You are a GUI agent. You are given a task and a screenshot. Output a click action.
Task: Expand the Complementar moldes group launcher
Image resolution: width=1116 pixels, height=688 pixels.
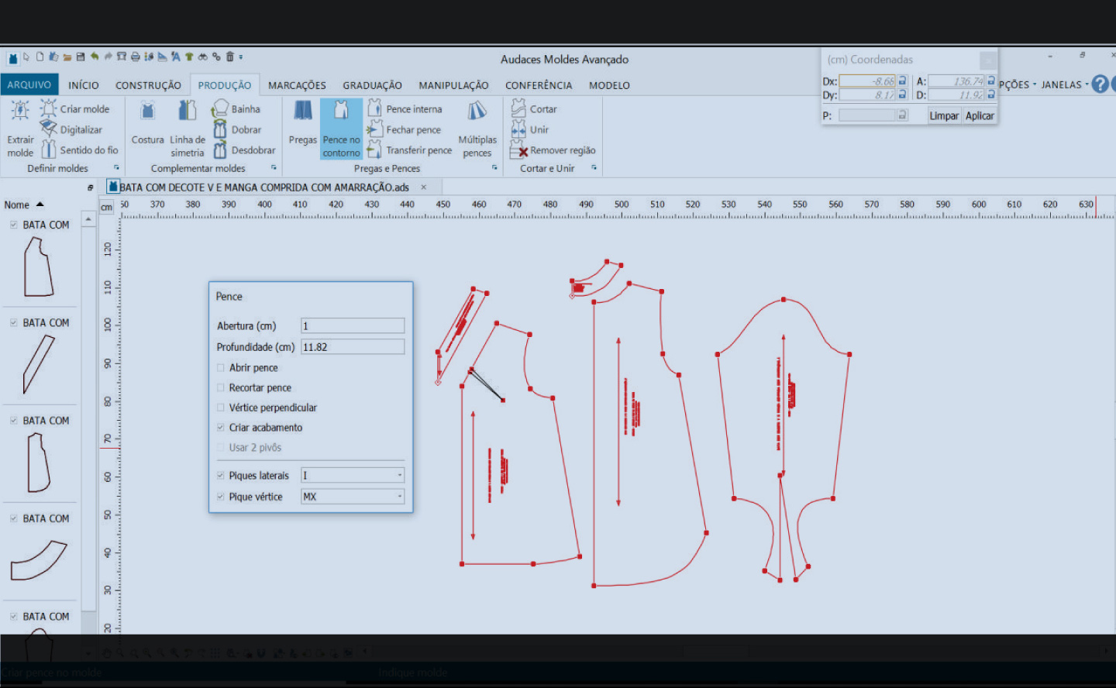(x=274, y=167)
